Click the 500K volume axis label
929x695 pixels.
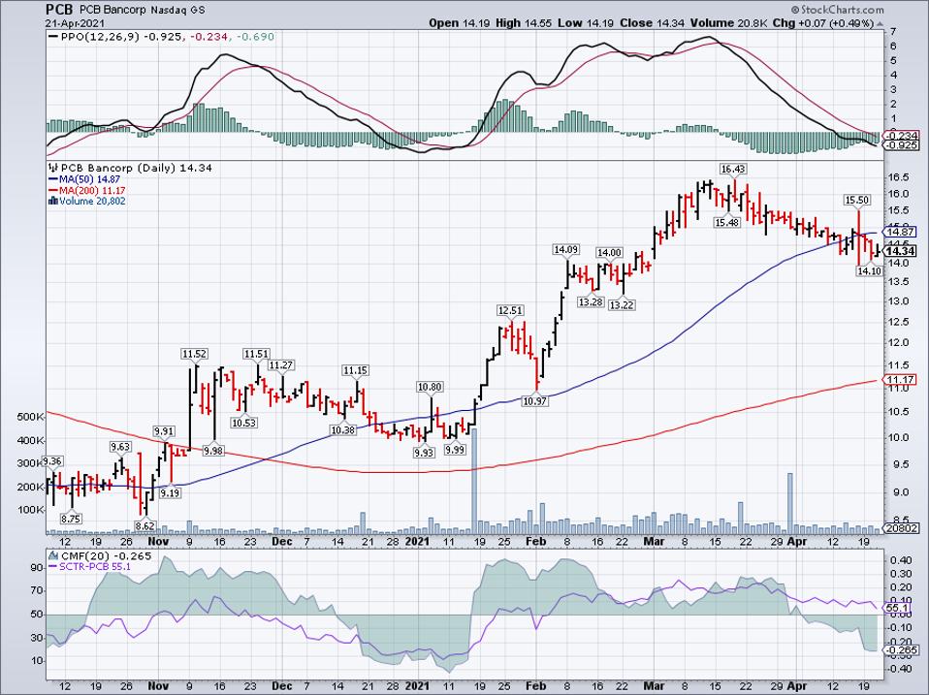[x=31, y=417]
